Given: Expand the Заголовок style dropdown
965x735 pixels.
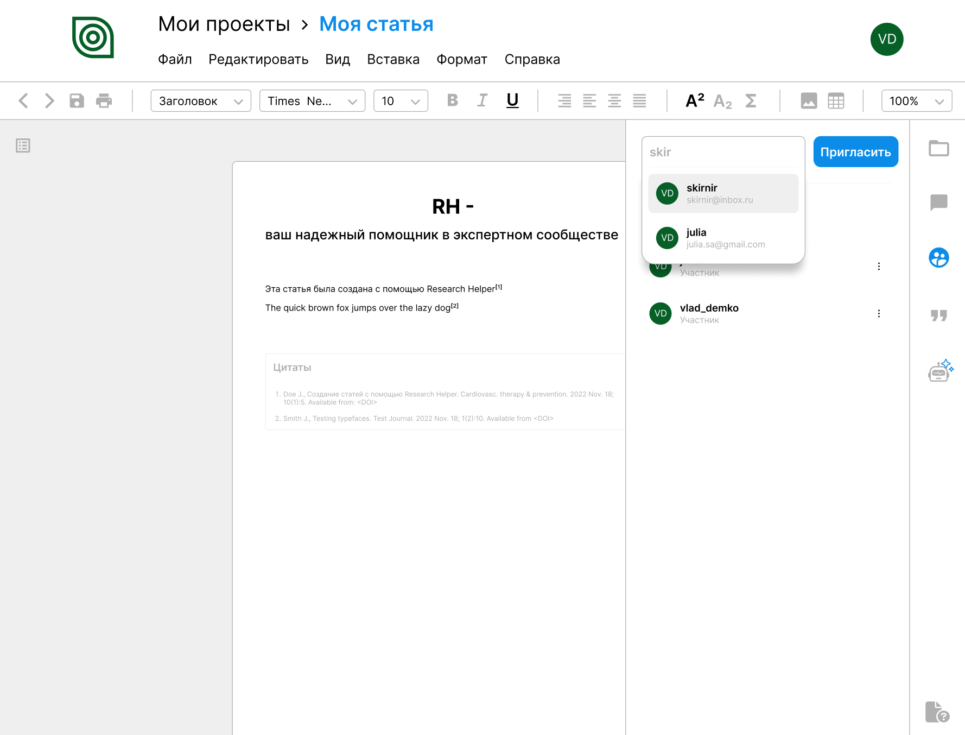Looking at the screenshot, I should [201, 101].
